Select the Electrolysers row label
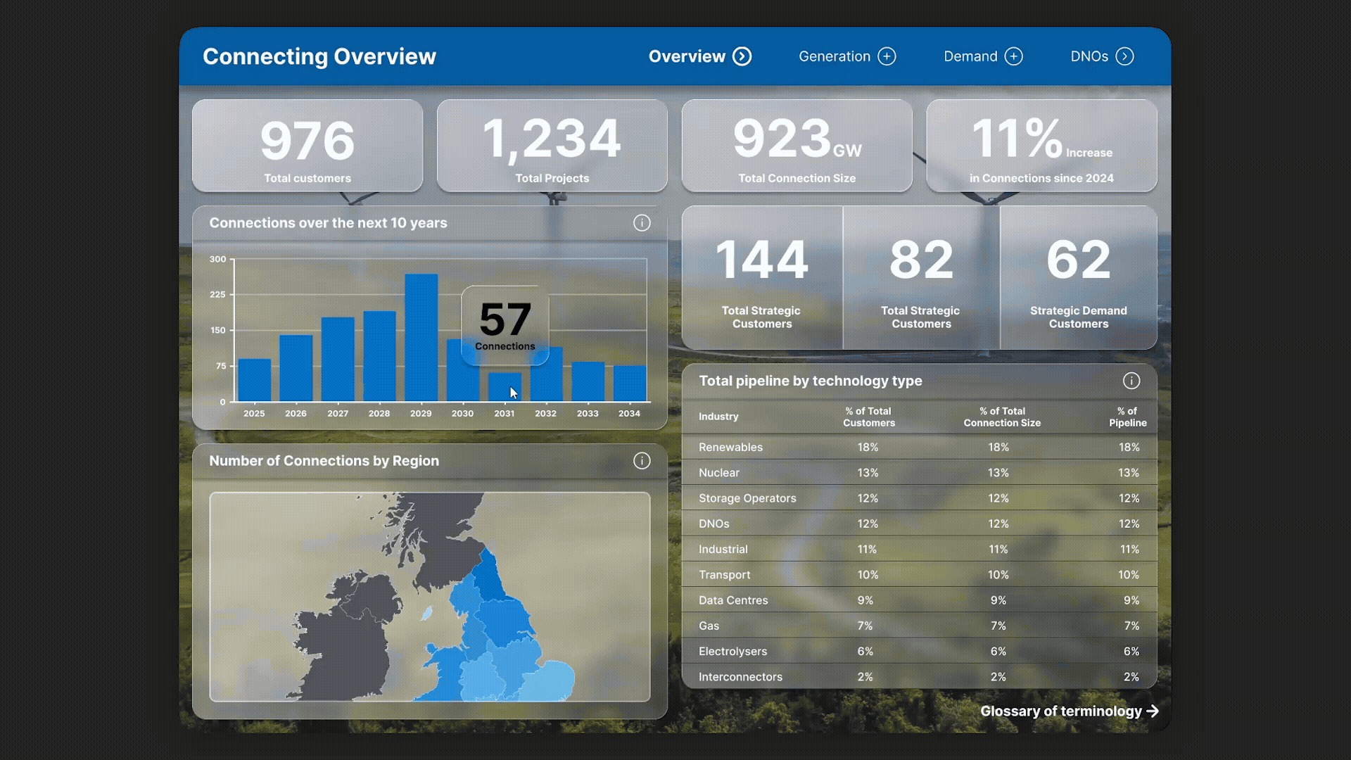Viewport: 1351px width, 760px height. pos(732,652)
